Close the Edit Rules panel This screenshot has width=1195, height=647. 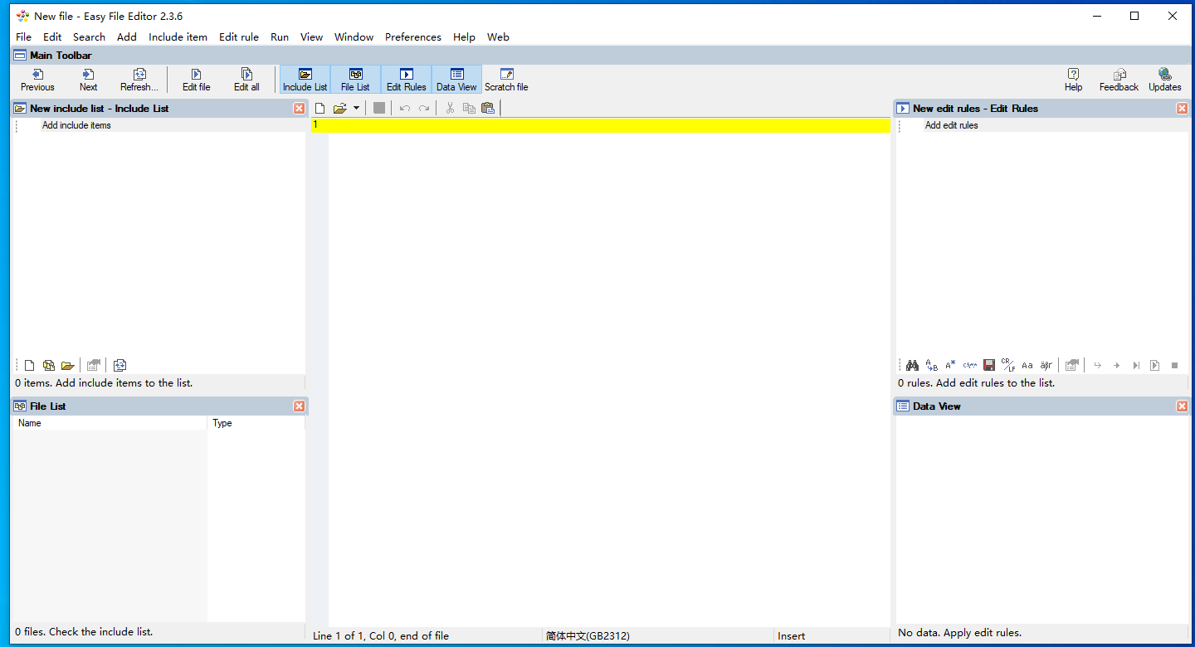(x=1182, y=109)
